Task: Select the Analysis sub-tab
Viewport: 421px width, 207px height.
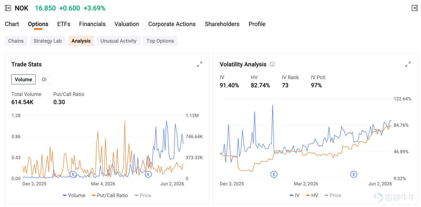Action: pos(81,41)
